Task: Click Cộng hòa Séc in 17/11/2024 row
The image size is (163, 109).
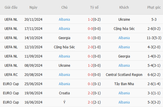Action: [x=124, y=29]
